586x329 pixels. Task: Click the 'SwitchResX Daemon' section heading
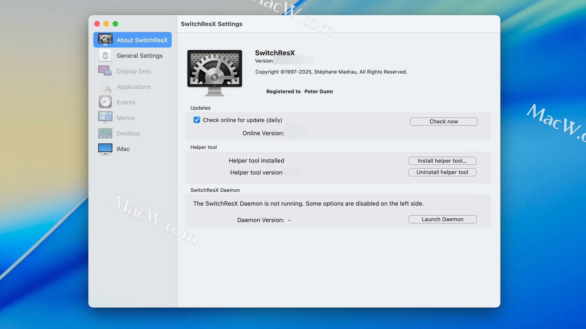click(x=215, y=190)
